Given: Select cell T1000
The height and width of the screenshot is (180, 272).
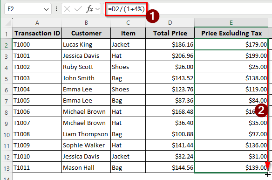Looking at the screenshot, I should pyautogui.click(x=37, y=44).
